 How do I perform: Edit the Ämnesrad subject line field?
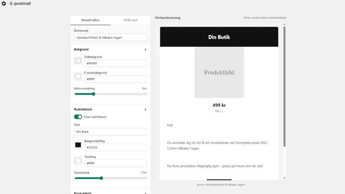[x=110, y=37]
